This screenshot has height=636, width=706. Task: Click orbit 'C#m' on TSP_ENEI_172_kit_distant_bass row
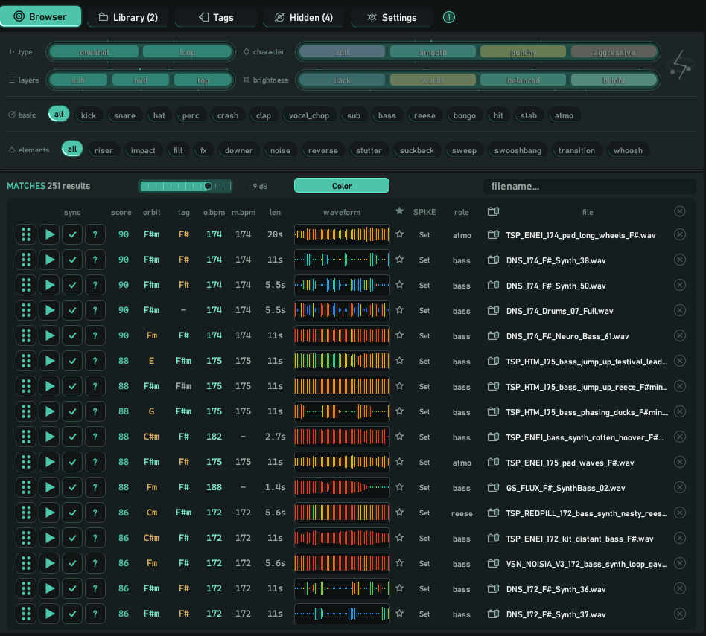point(151,538)
